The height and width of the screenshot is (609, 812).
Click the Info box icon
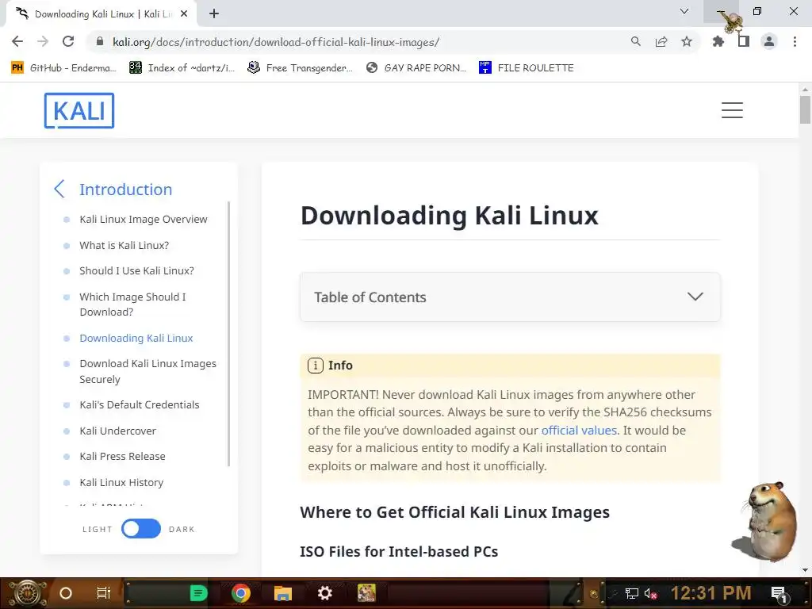[316, 366]
